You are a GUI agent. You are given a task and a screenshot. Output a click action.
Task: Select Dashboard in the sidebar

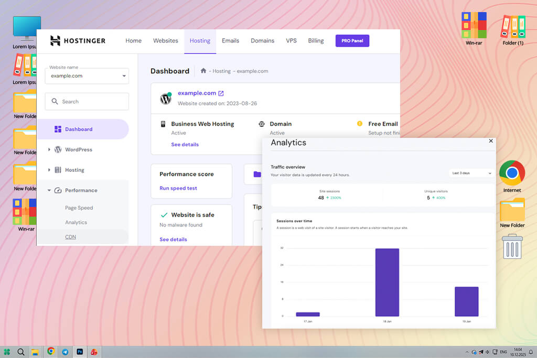click(x=83, y=129)
